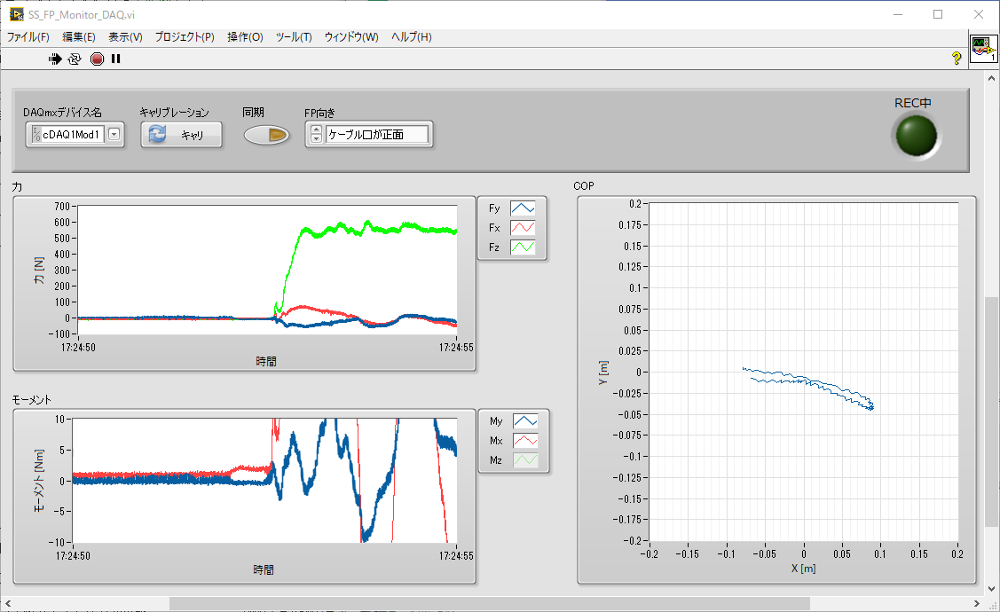Click the COP graph title label
This screenshot has height=612, width=1000.
click(584, 186)
